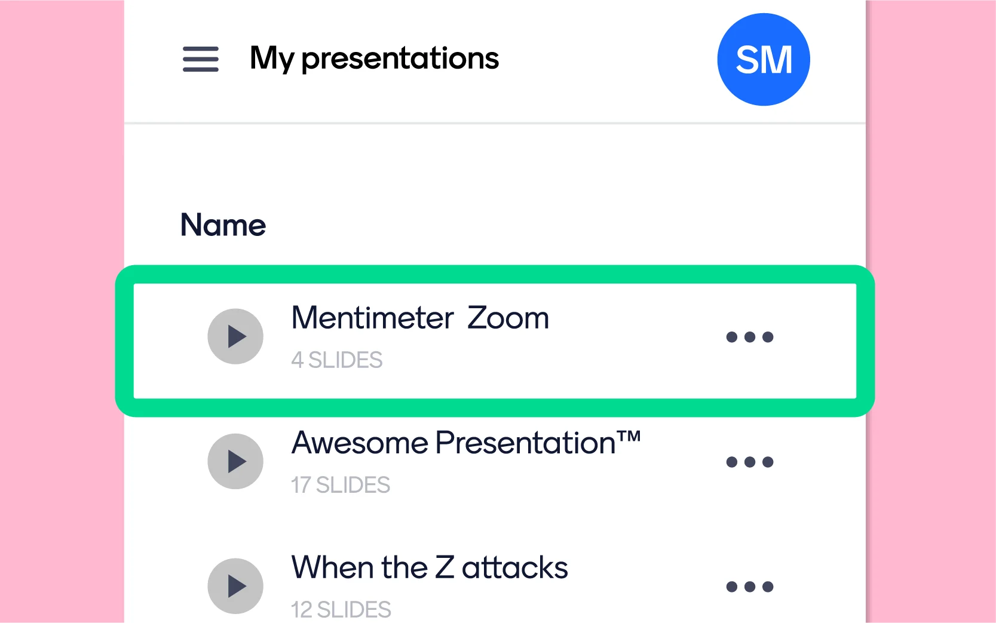Open the Awesome Presentation™ presentation
The width and height of the screenshot is (996, 623).
pos(465,443)
